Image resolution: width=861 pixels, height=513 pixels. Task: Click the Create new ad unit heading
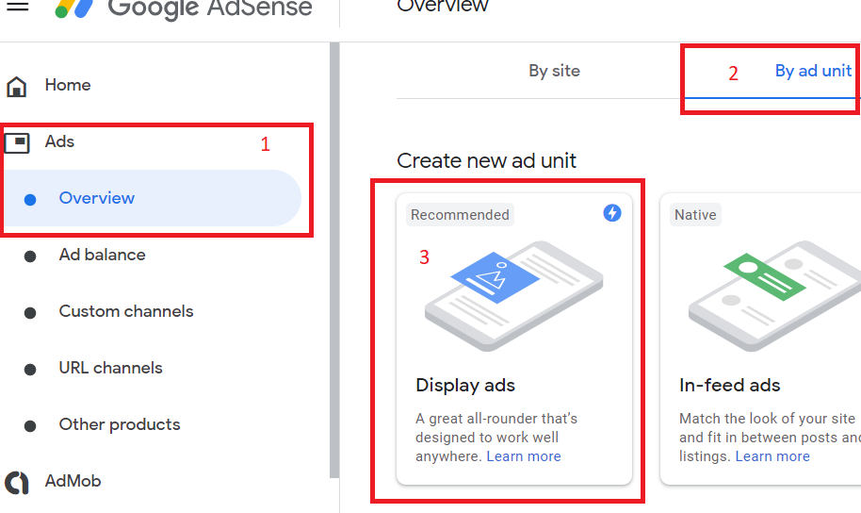486,161
